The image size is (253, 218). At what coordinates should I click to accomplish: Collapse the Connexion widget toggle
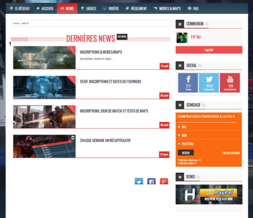206,24
